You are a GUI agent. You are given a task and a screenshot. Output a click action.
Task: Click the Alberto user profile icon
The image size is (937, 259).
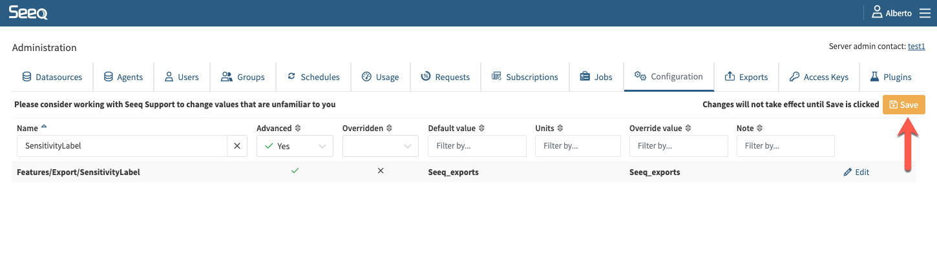(877, 12)
